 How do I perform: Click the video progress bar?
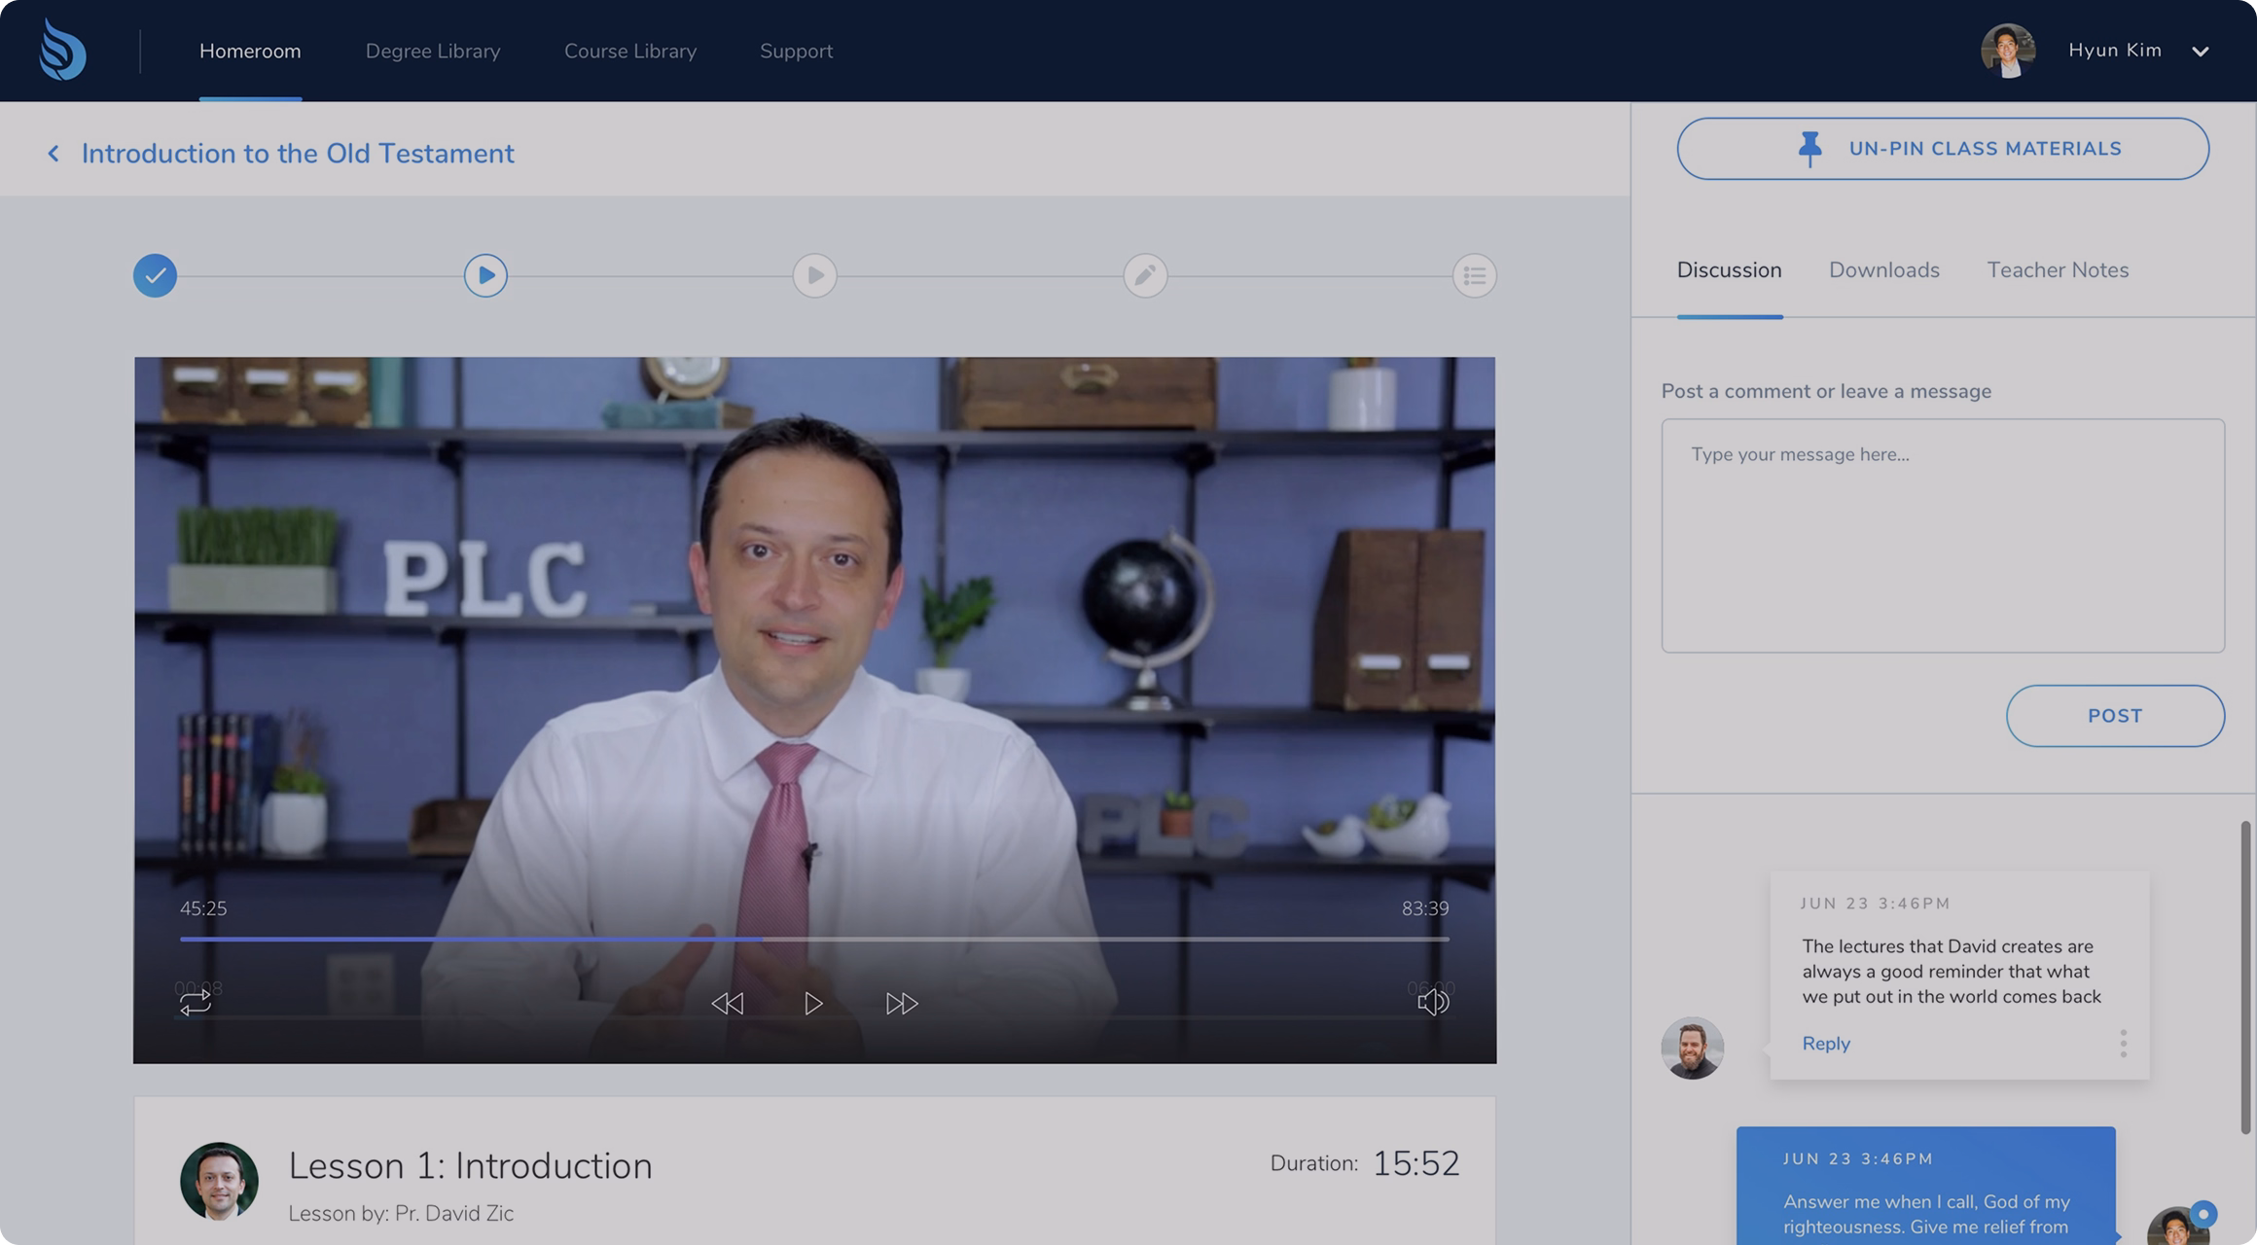tap(814, 939)
